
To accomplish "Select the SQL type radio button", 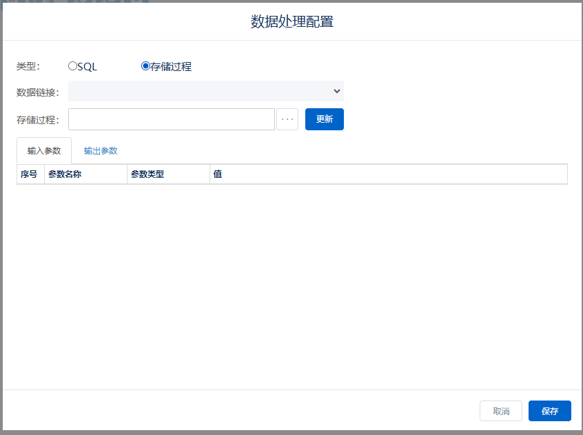I will click(x=72, y=67).
